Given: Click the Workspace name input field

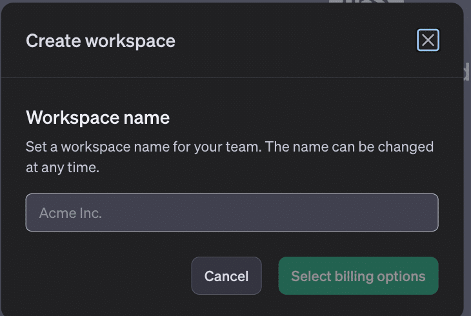Looking at the screenshot, I should [232, 213].
